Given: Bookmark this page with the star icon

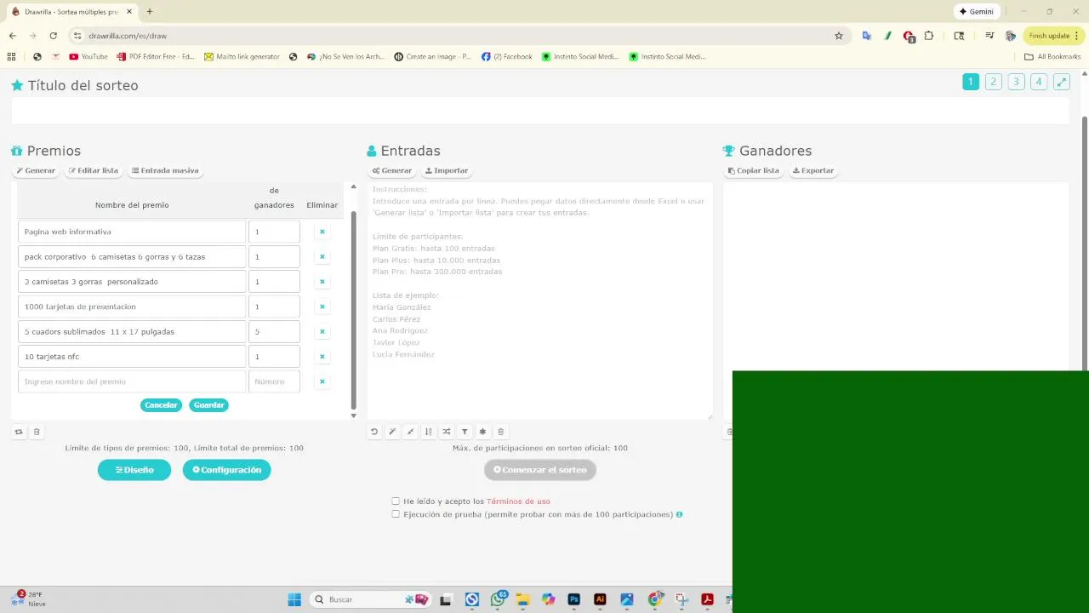Looking at the screenshot, I should click(838, 36).
